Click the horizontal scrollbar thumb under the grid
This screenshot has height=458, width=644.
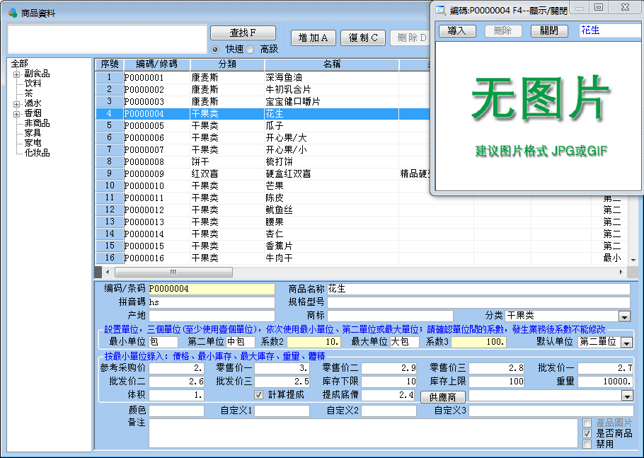173,272
